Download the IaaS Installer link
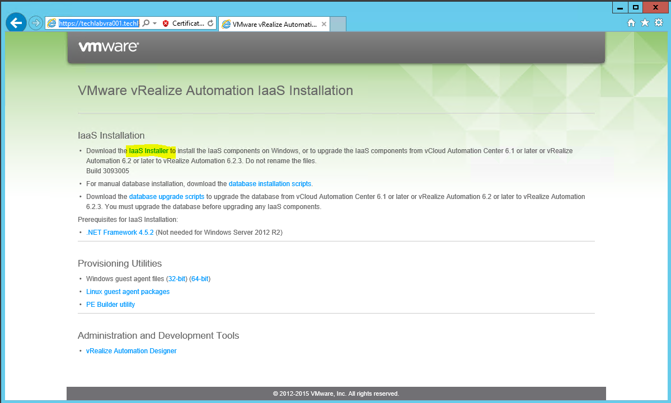671x403 pixels. (x=148, y=151)
